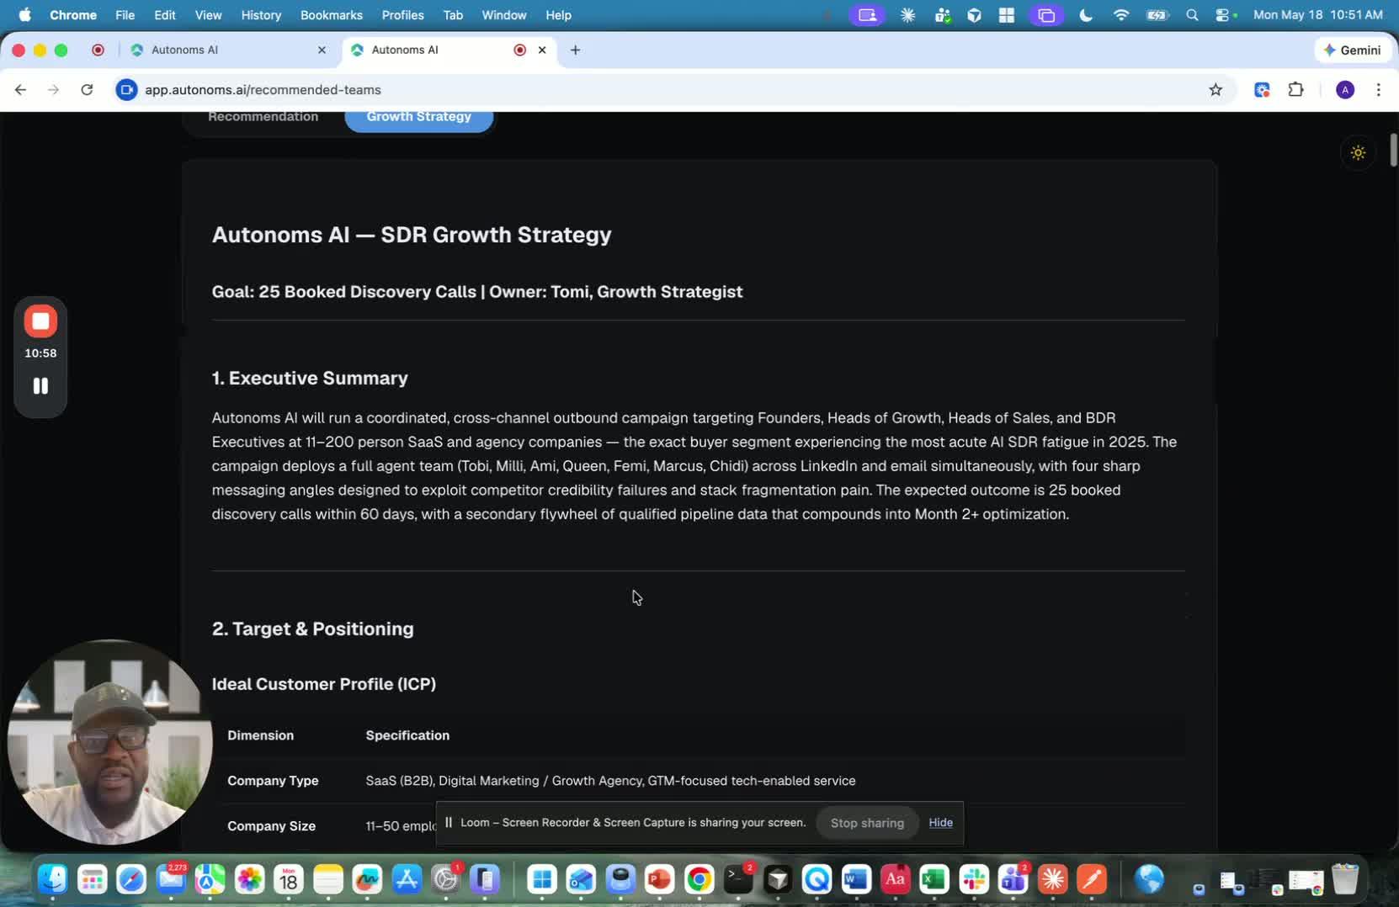The height and width of the screenshot is (907, 1399).
Task: Open the Chrome app menu
Action: [73, 15]
